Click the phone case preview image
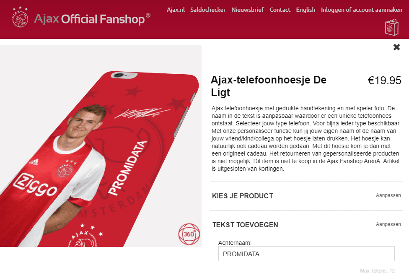This screenshot has width=409, height=278. (101, 146)
